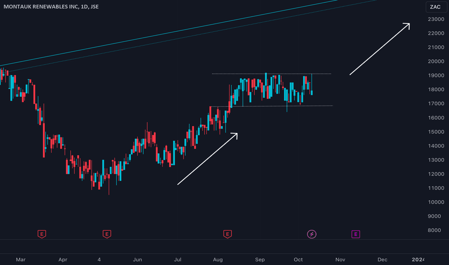Click the Dec date label

click(x=383, y=260)
